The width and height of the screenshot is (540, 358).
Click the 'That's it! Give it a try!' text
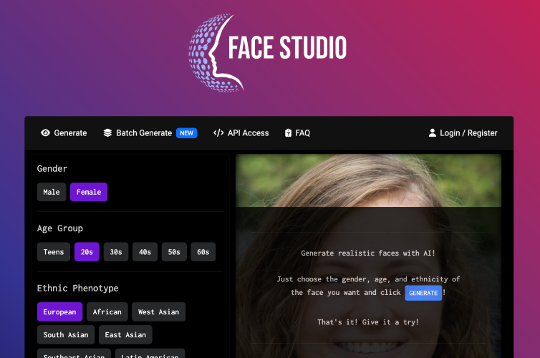(x=368, y=322)
